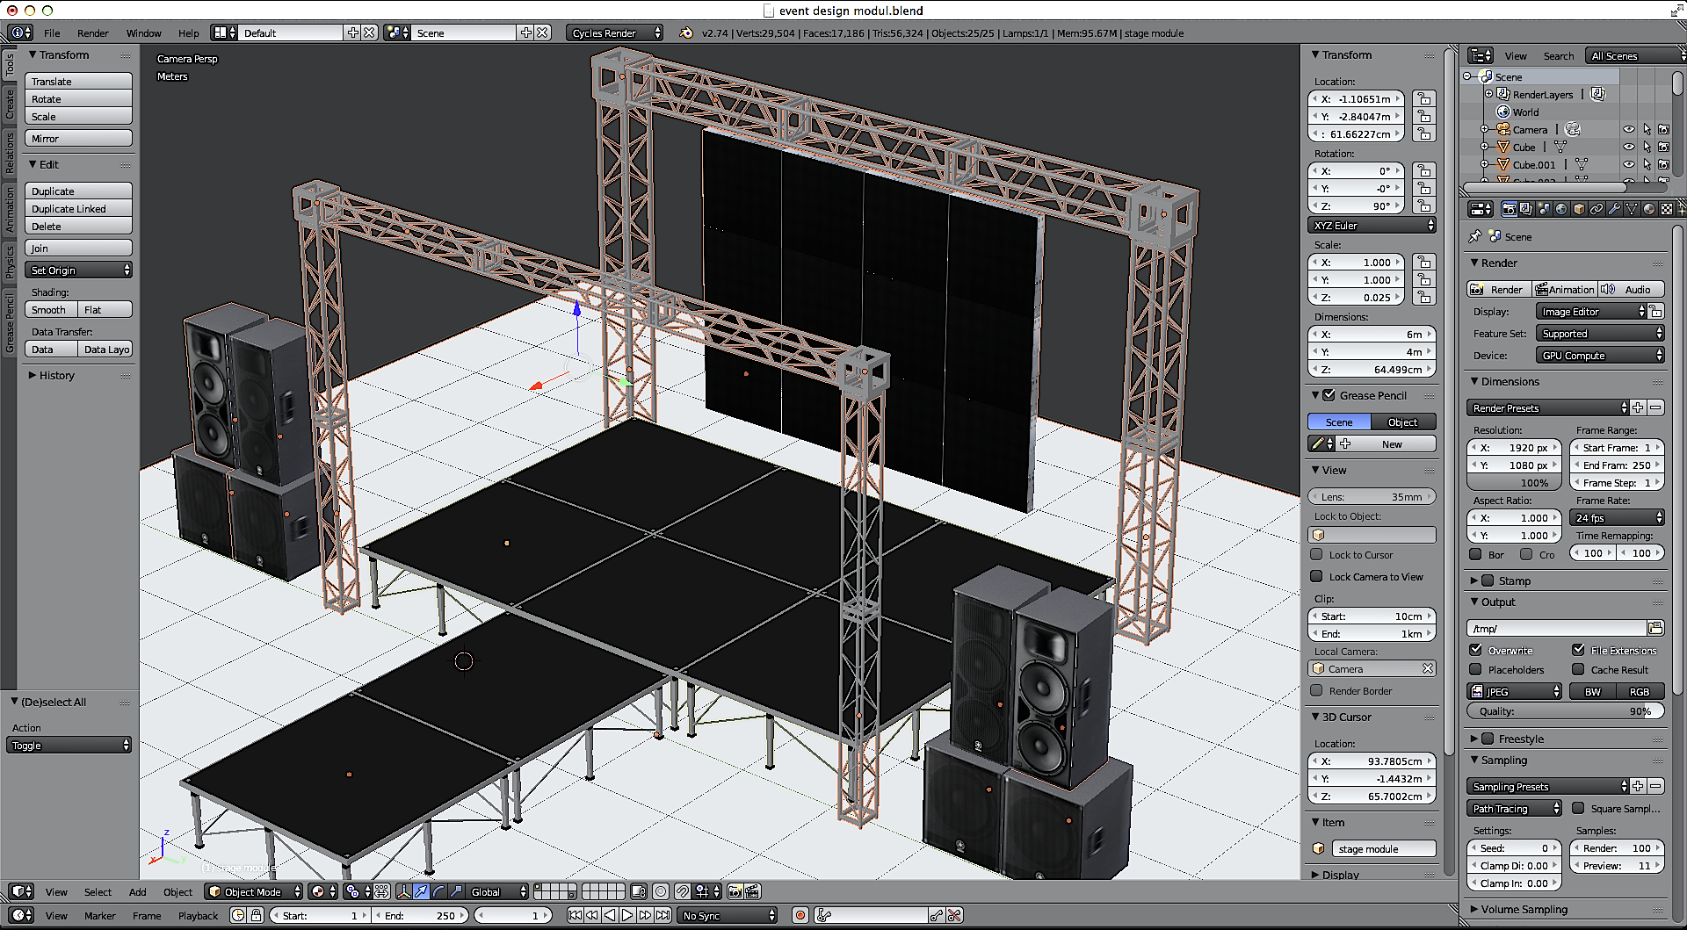
Task: Click the timeline record keyframe button
Action: tap(800, 915)
